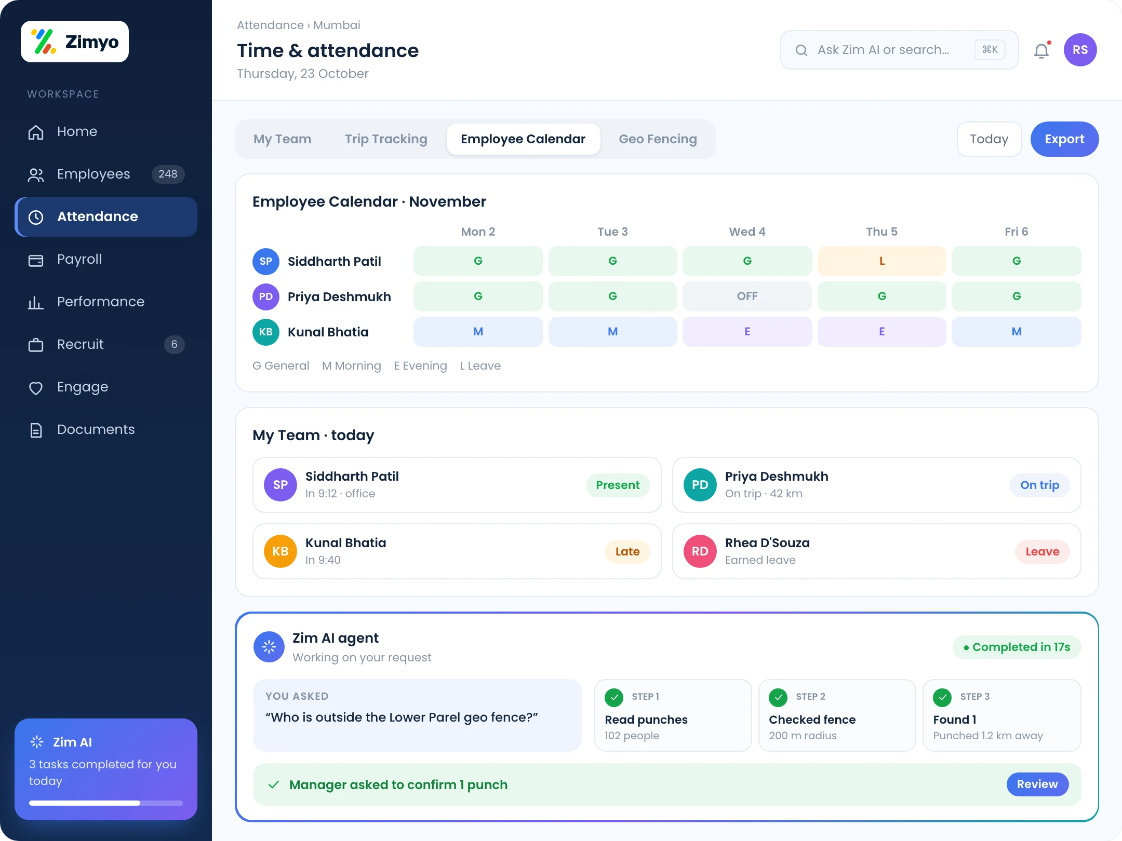
Task: Select Siddharth Patil's Thu 5 leave cell
Action: point(881,261)
